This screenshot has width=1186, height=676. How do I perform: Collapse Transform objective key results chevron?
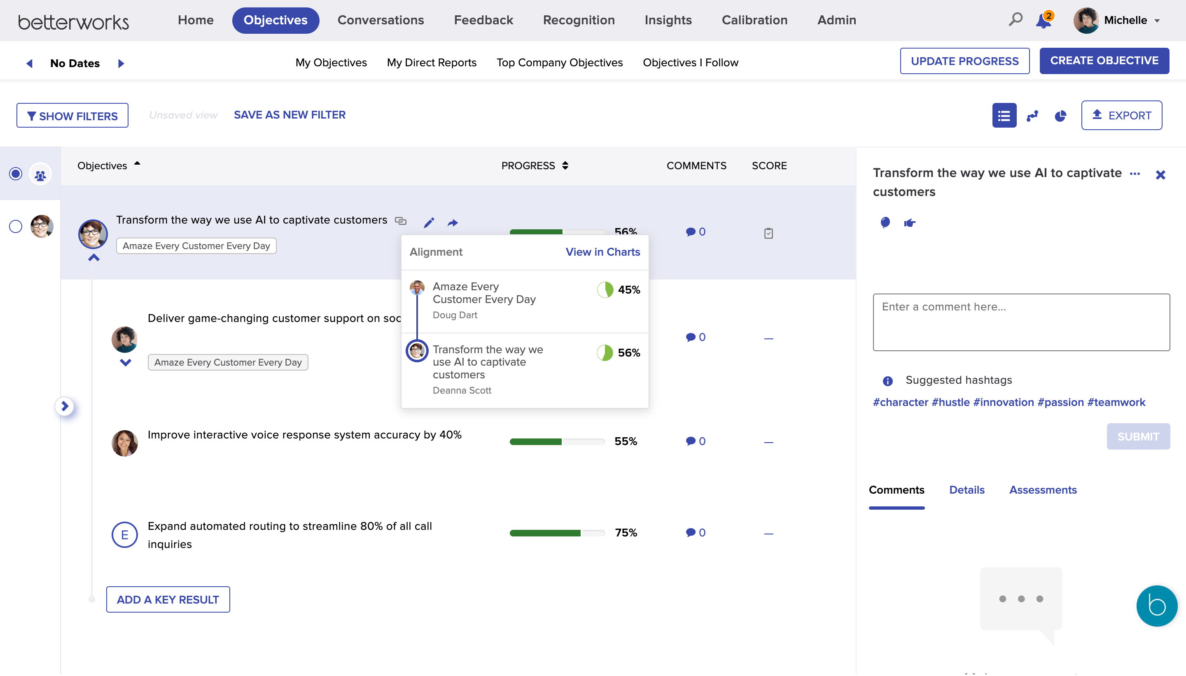94,258
